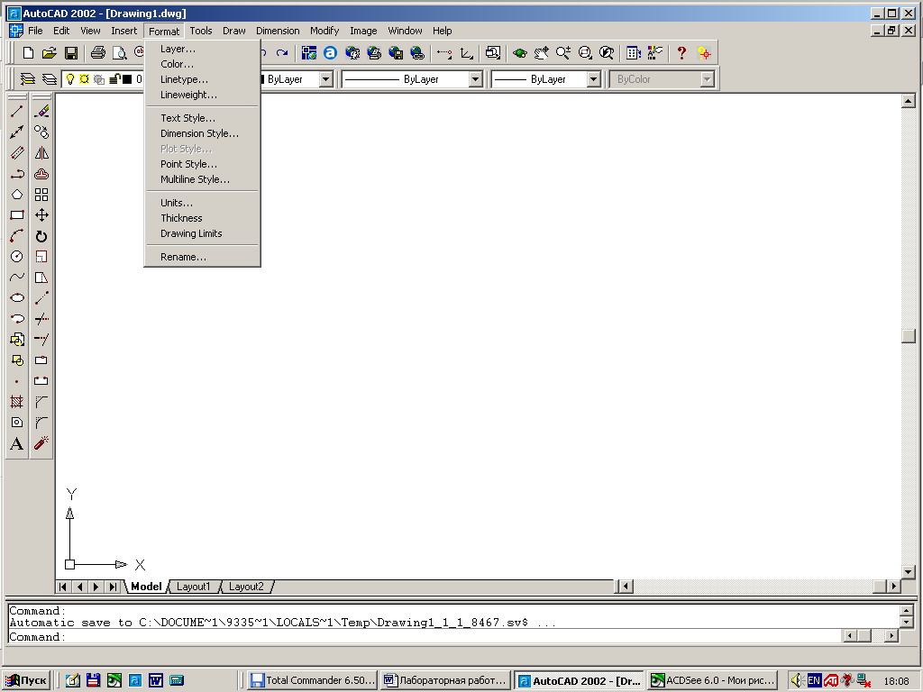This screenshot has height=692, width=923.
Task: Open the Modify menu
Action: click(x=324, y=31)
